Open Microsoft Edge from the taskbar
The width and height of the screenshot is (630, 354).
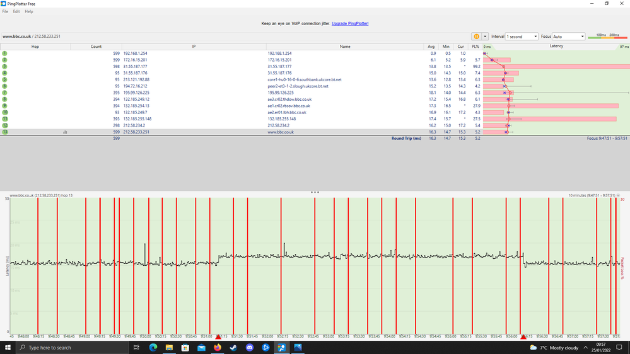(x=153, y=347)
